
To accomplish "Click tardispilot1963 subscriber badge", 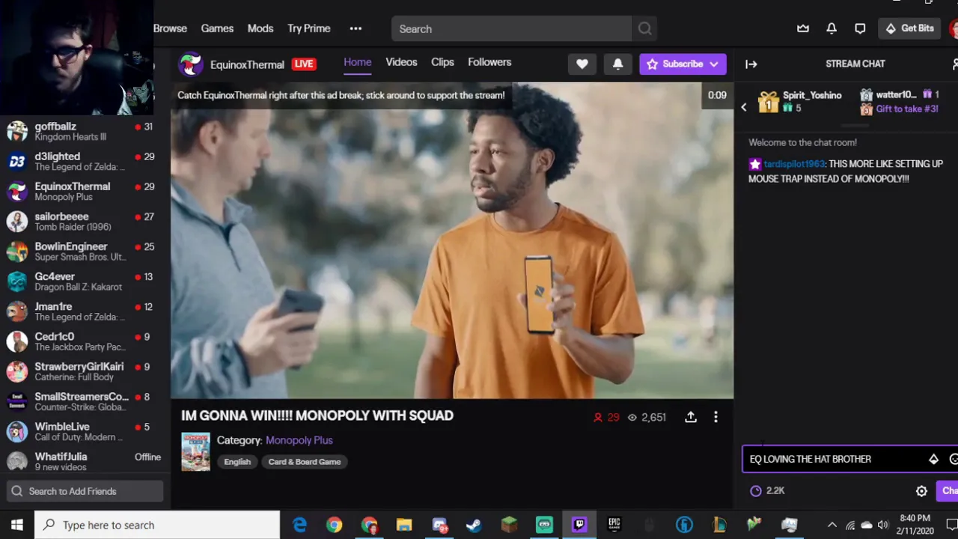I will point(754,164).
